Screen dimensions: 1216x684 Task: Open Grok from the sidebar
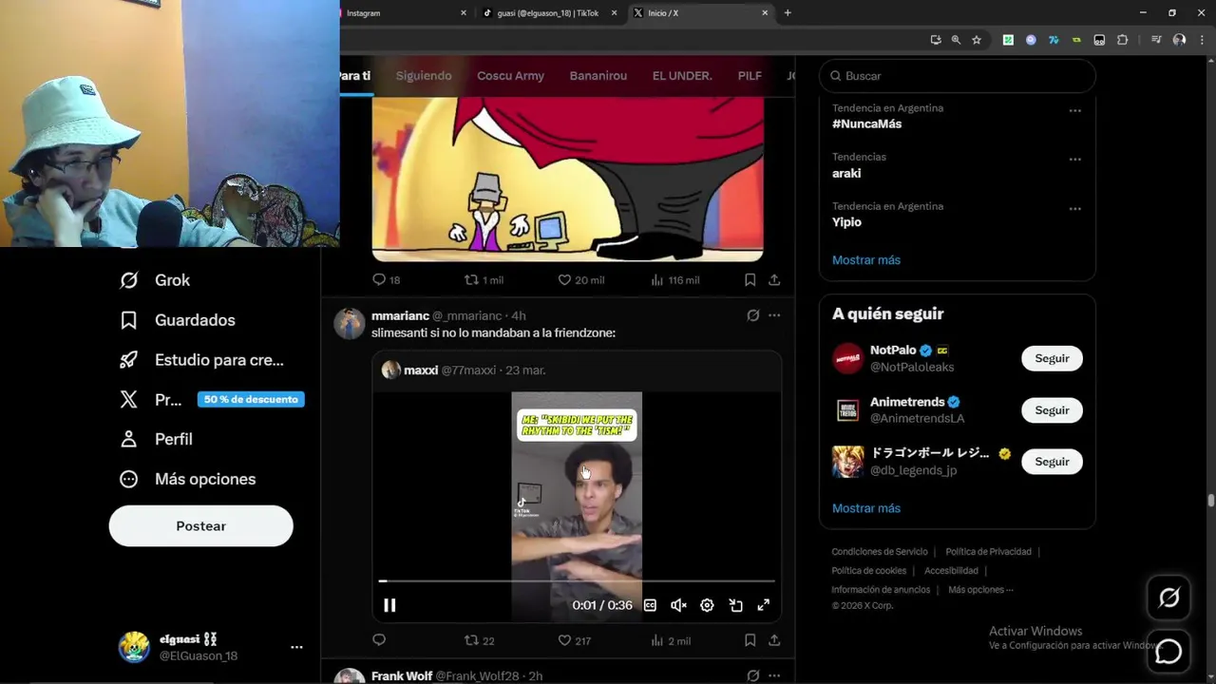pyautogui.click(x=154, y=280)
